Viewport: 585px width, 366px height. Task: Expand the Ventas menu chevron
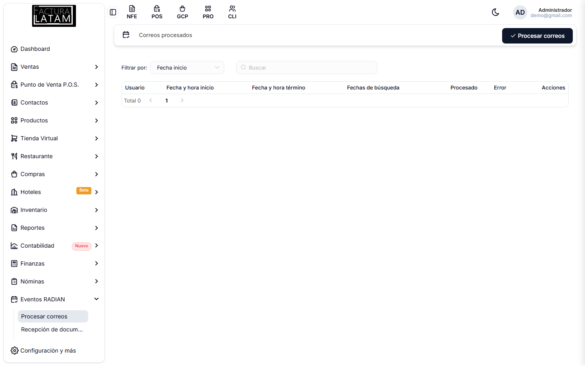96,67
